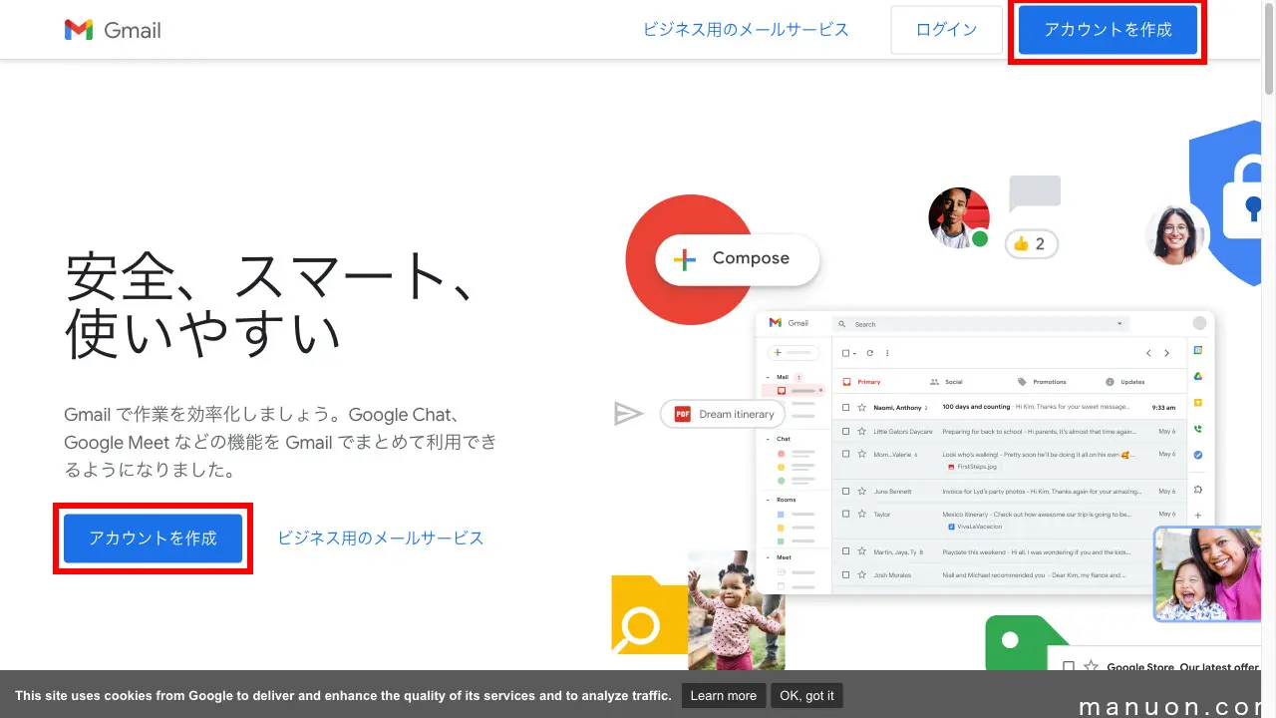Check the Naomi, Anthony email checkbox
The width and height of the screenshot is (1276, 718).
[x=846, y=407]
